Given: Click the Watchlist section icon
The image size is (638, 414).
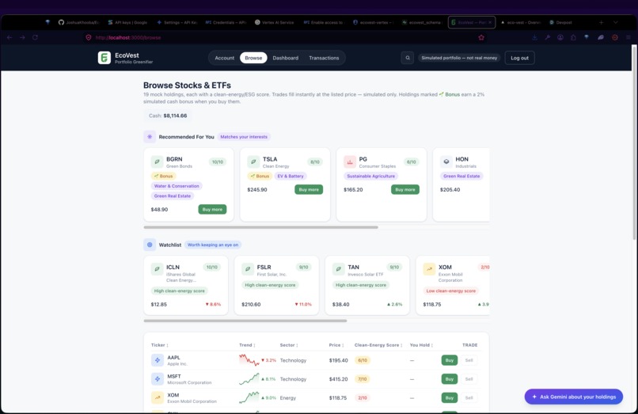Looking at the screenshot, I should point(150,245).
